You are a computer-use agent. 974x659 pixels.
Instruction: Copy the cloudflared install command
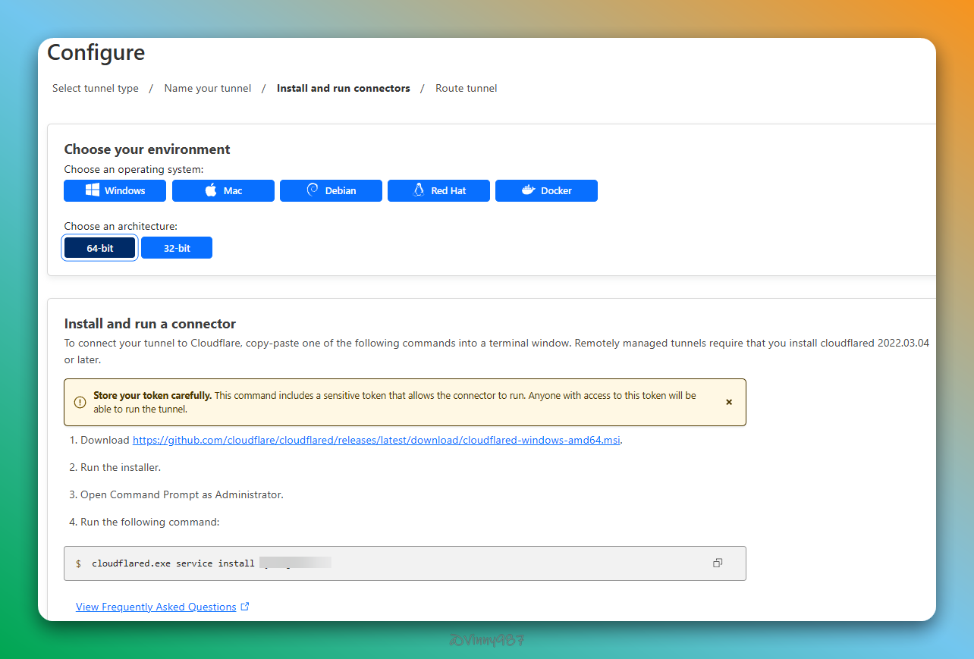[x=718, y=563]
